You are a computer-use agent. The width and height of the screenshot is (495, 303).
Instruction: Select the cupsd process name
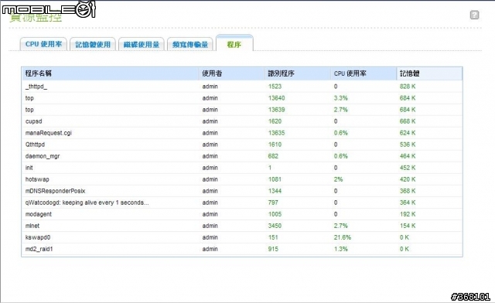(34, 121)
